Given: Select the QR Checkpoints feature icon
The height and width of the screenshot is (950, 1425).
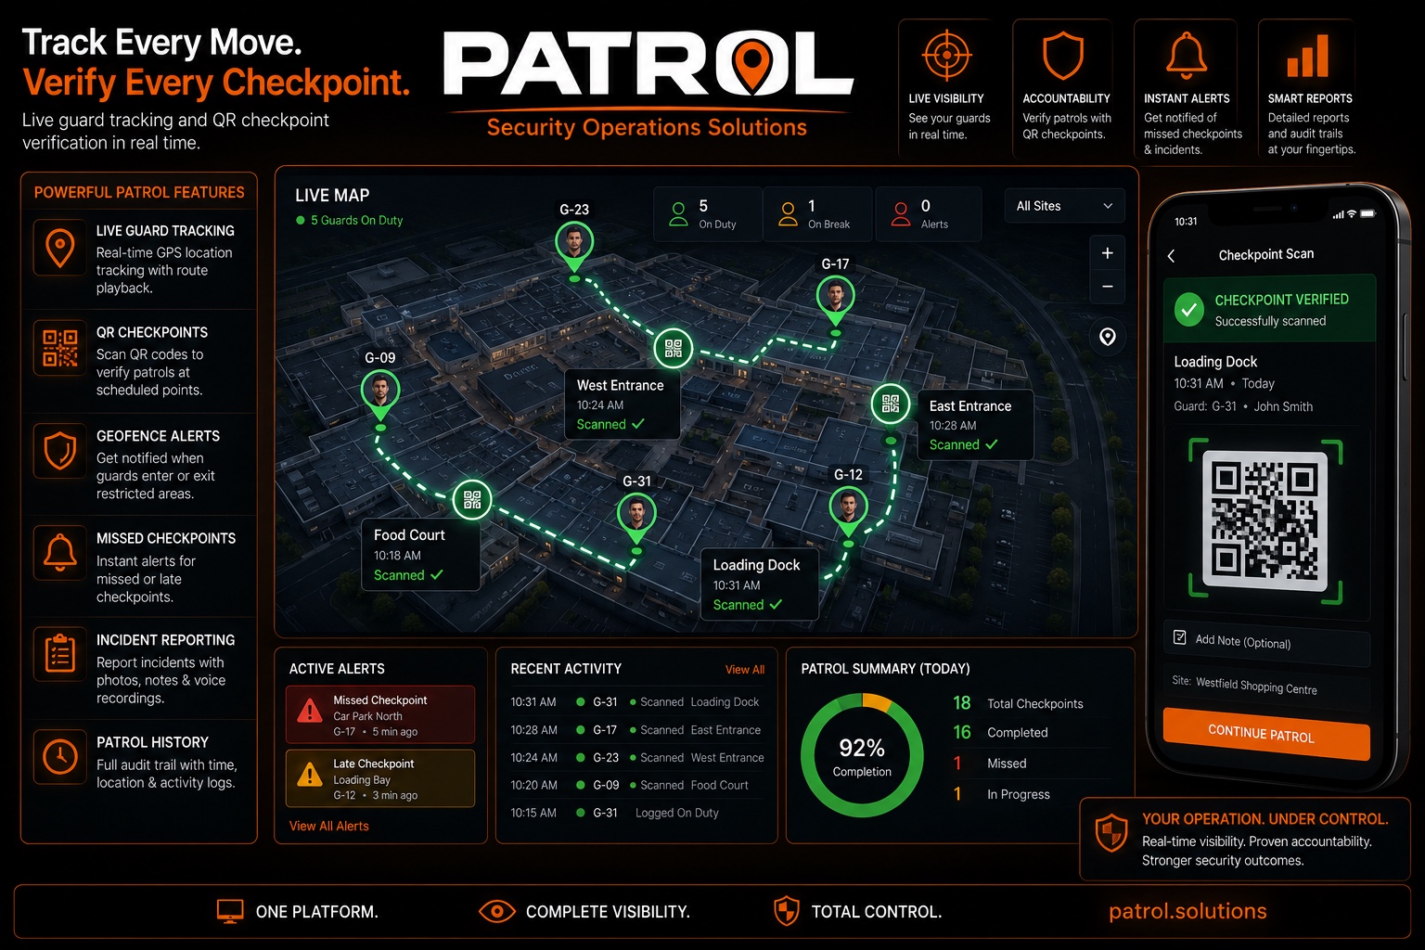Looking at the screenshot, I should [x=60, y=348].
